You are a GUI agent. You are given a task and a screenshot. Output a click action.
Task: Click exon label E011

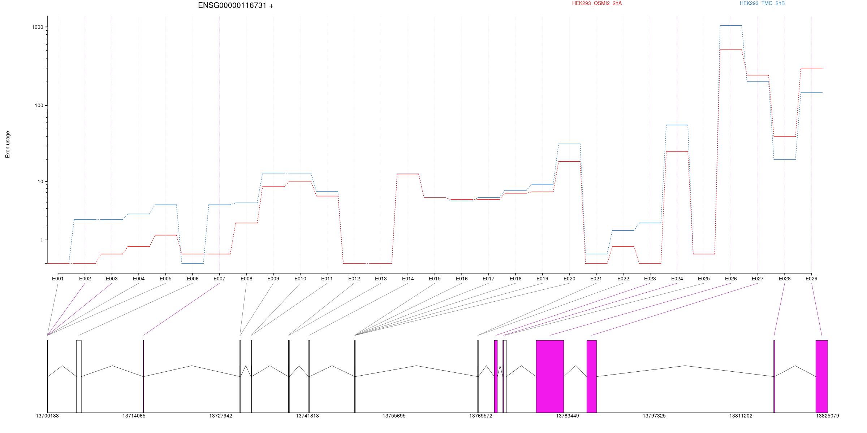[x=327, y=279]
